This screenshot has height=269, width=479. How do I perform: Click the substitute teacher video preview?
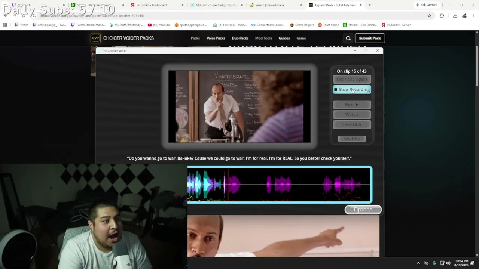coord(239,106)
